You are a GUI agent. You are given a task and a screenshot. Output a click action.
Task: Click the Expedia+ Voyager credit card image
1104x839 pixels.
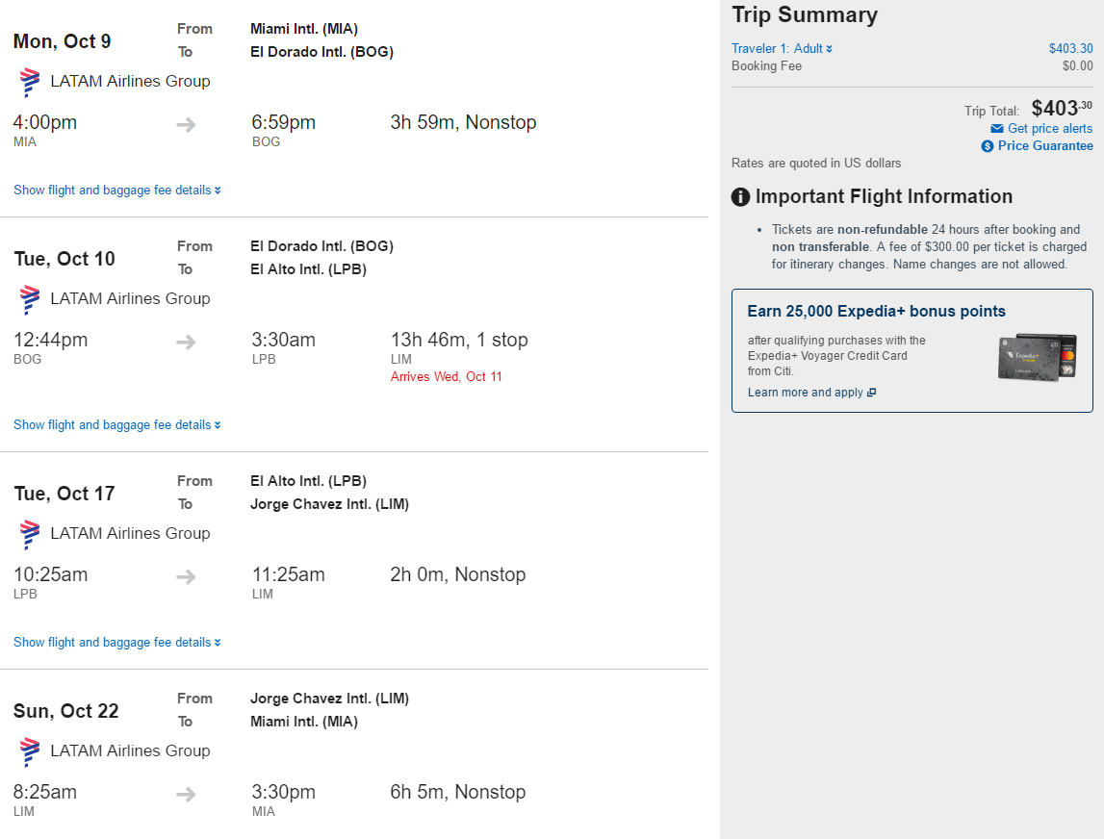(1038, 358)
